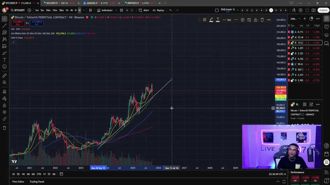
Task: Open Alerts panel in right sidebar
Action: click(326, 27)
